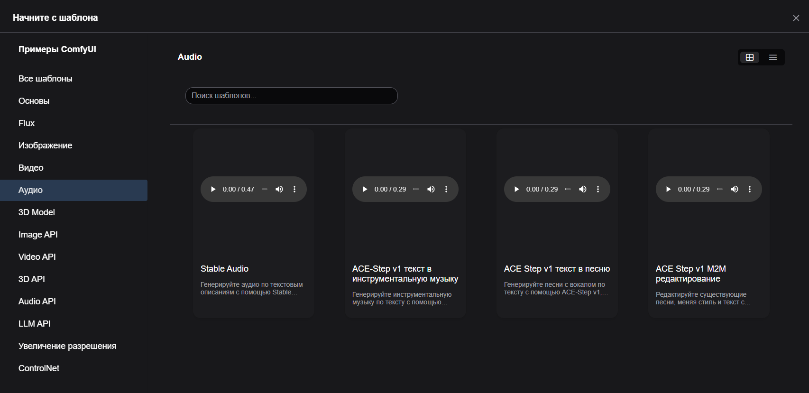Mute the ACE Step M2M player
The image size is (809, 393).
tap(735, 189)
